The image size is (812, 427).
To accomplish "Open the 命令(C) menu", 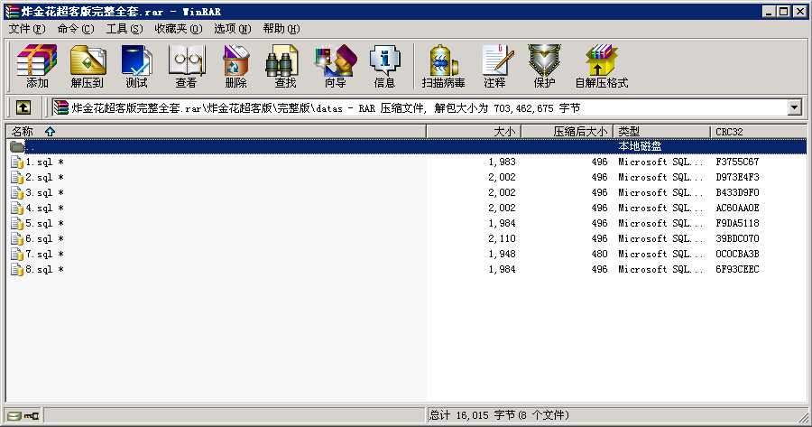I will [x=76, y=29].
